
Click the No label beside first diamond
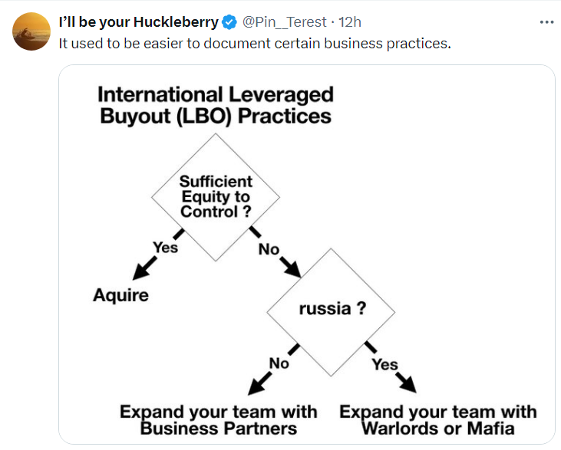pyautogui.click(x=269, y=249)
